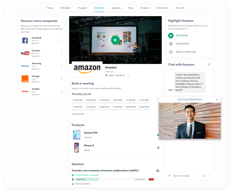
Task: Expand the YouTube company row chevron
Action: click(x=62, y=53)
